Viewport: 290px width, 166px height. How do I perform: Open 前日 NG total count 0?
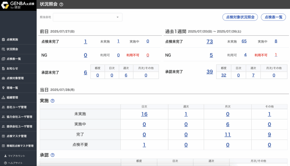86,55
